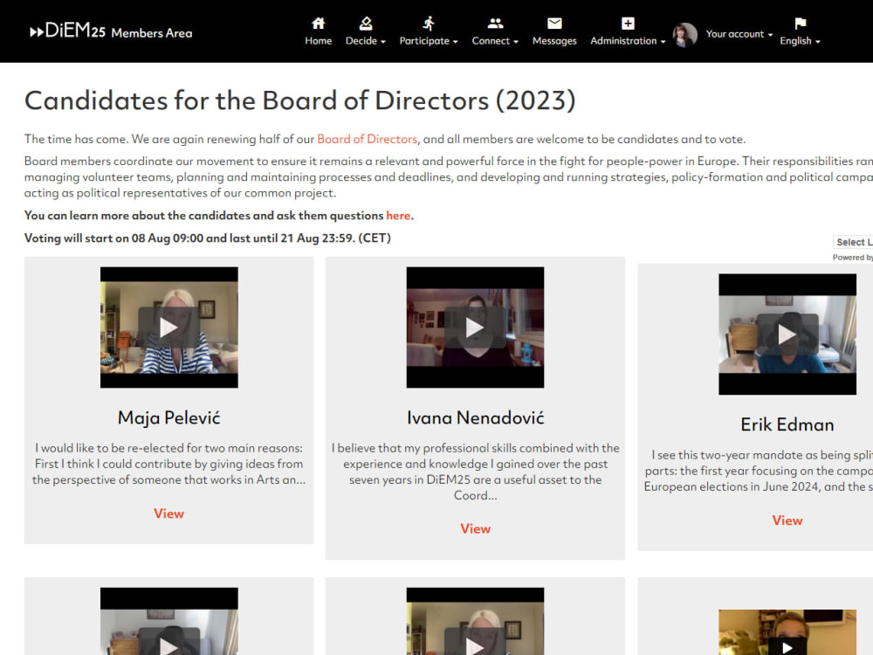Open the Your account dropdown
Viewport: 873px width, 655px height.
739,34
